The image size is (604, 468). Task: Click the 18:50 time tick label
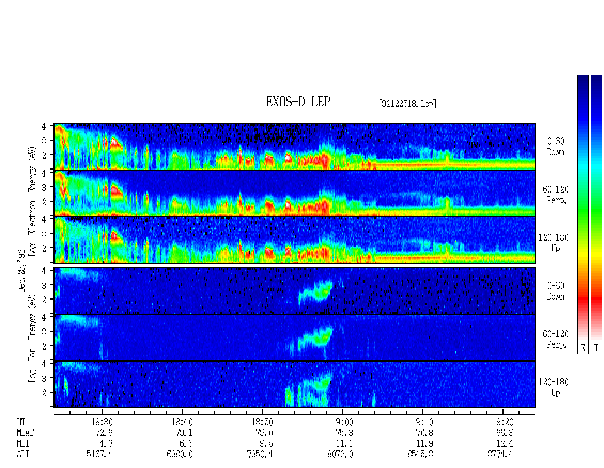pyautogui.click(x=262, y=422)
